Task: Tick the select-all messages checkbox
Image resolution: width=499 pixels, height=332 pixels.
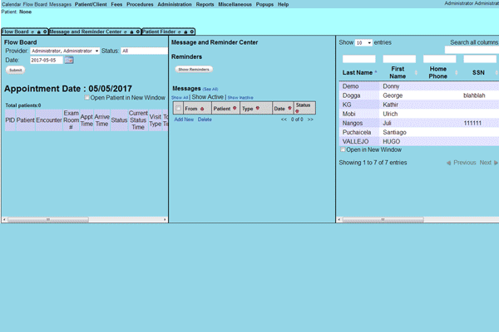Action: pos(177,108)
